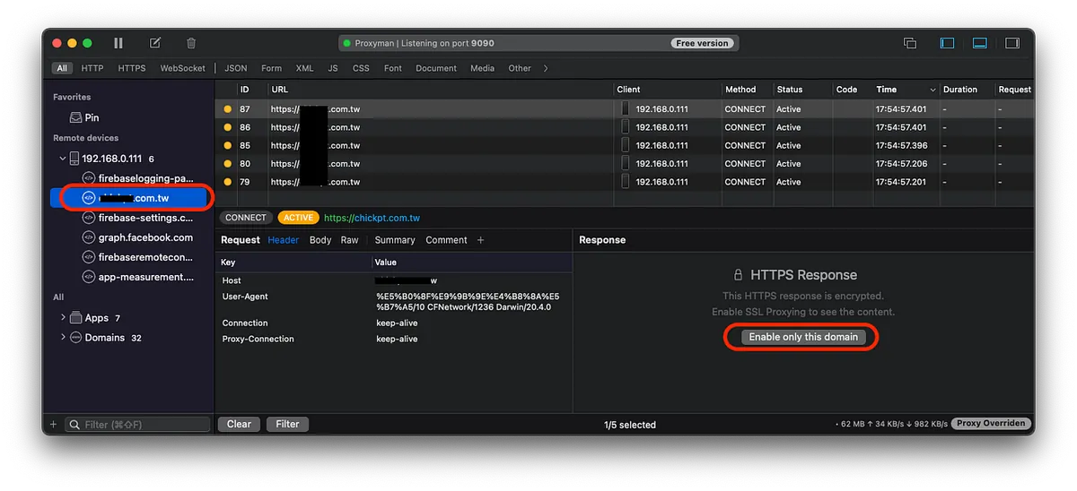Filter traffic by JSON type
This screenshot has width=1077, height=491.
[x=235, y=68]
